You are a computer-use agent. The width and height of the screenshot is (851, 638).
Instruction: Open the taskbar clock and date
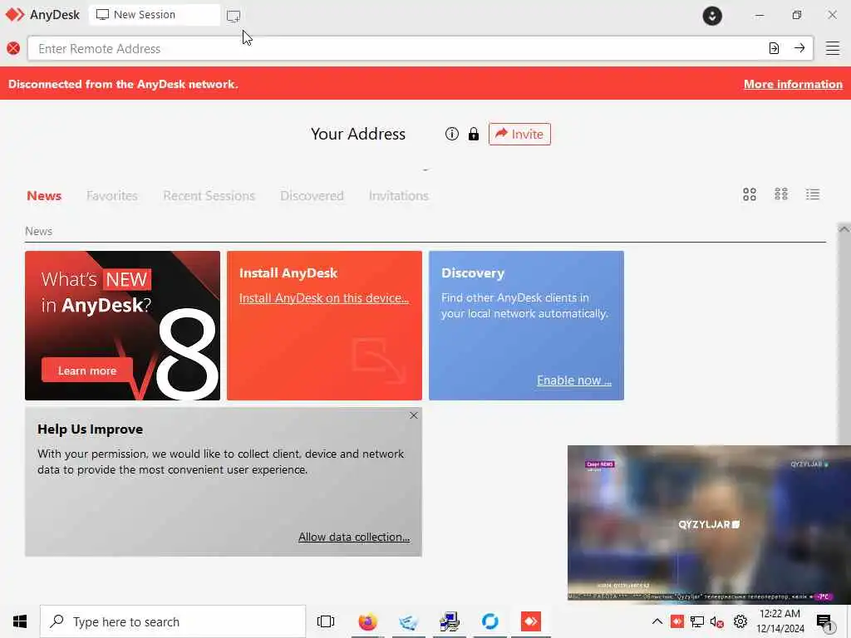tap(780, 621)
